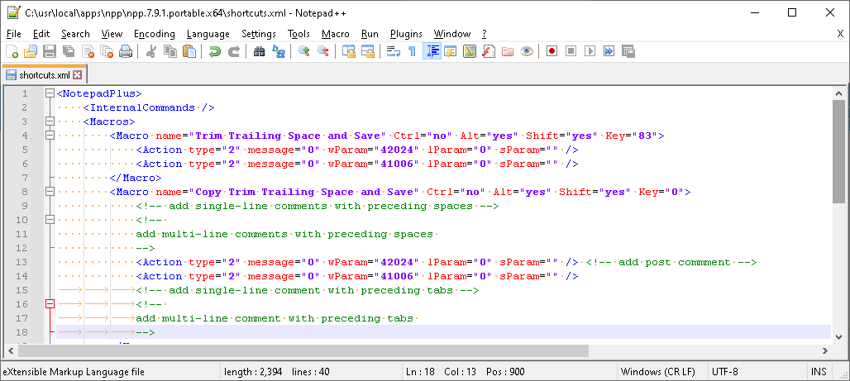
Task: Click the vertical scrollbar thumb
Action: point(838,152)
